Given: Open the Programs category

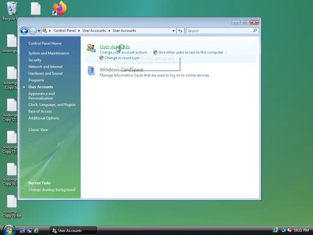Looking at the screenshot, I should (36, 80).
